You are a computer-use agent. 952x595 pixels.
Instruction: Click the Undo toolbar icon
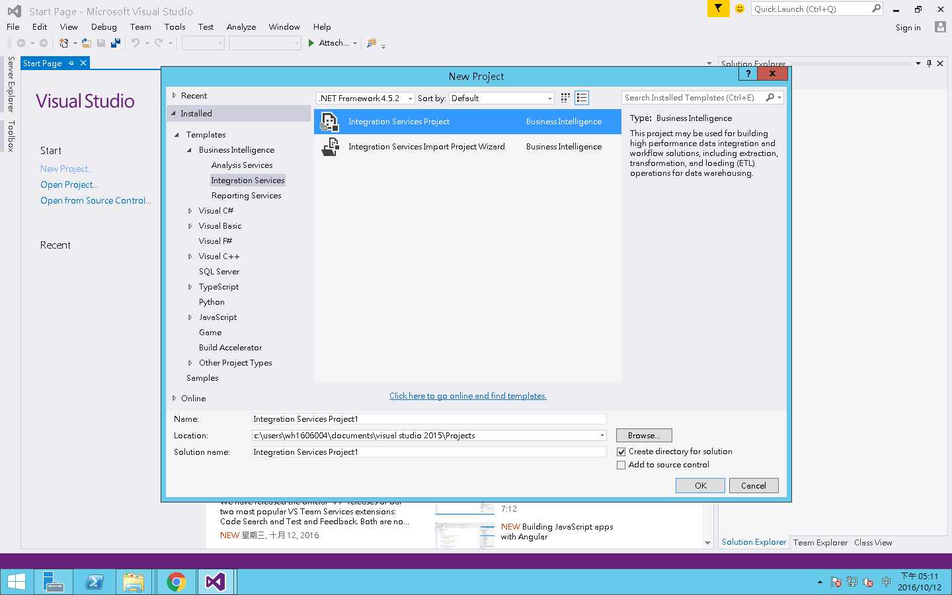(136, 43)
